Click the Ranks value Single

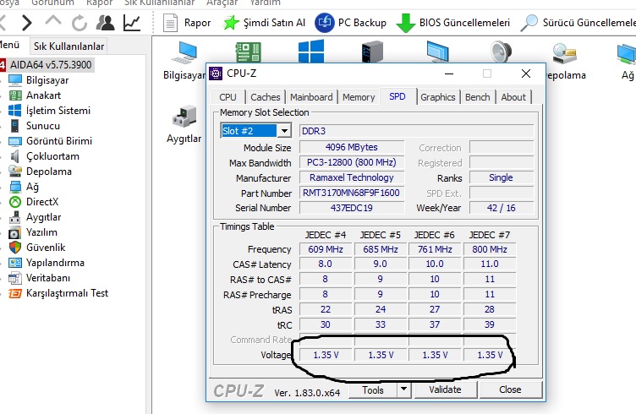pos(502,177)
